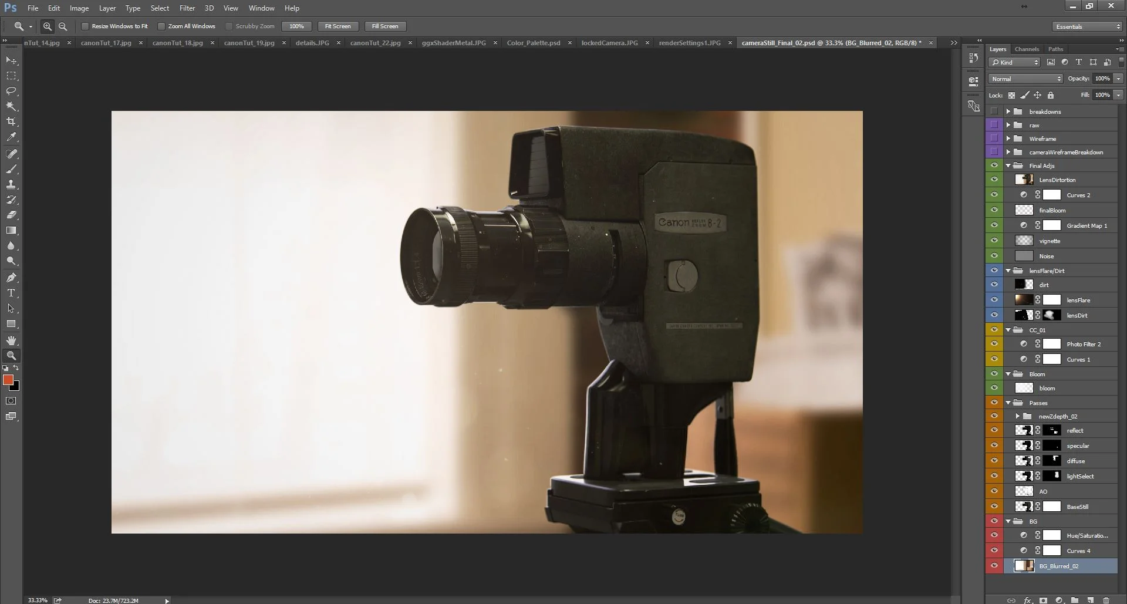
Task: Click the Zoom Out magnifier option
Action: tap(63, 26)
